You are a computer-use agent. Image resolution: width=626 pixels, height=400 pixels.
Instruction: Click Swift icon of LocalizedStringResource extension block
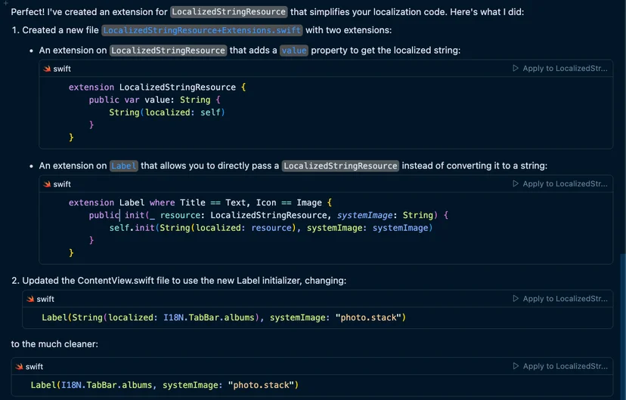click(x=47, y=69)
